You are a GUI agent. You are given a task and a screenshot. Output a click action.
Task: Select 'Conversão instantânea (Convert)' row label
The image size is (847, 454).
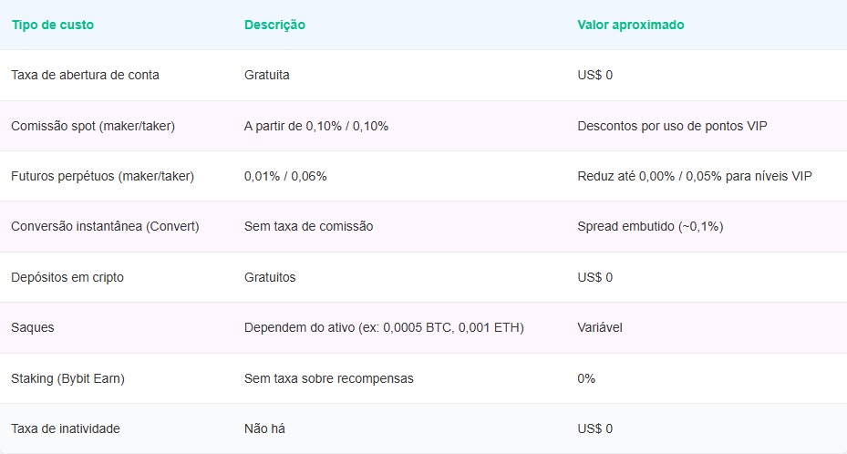(x=105, y=226)
